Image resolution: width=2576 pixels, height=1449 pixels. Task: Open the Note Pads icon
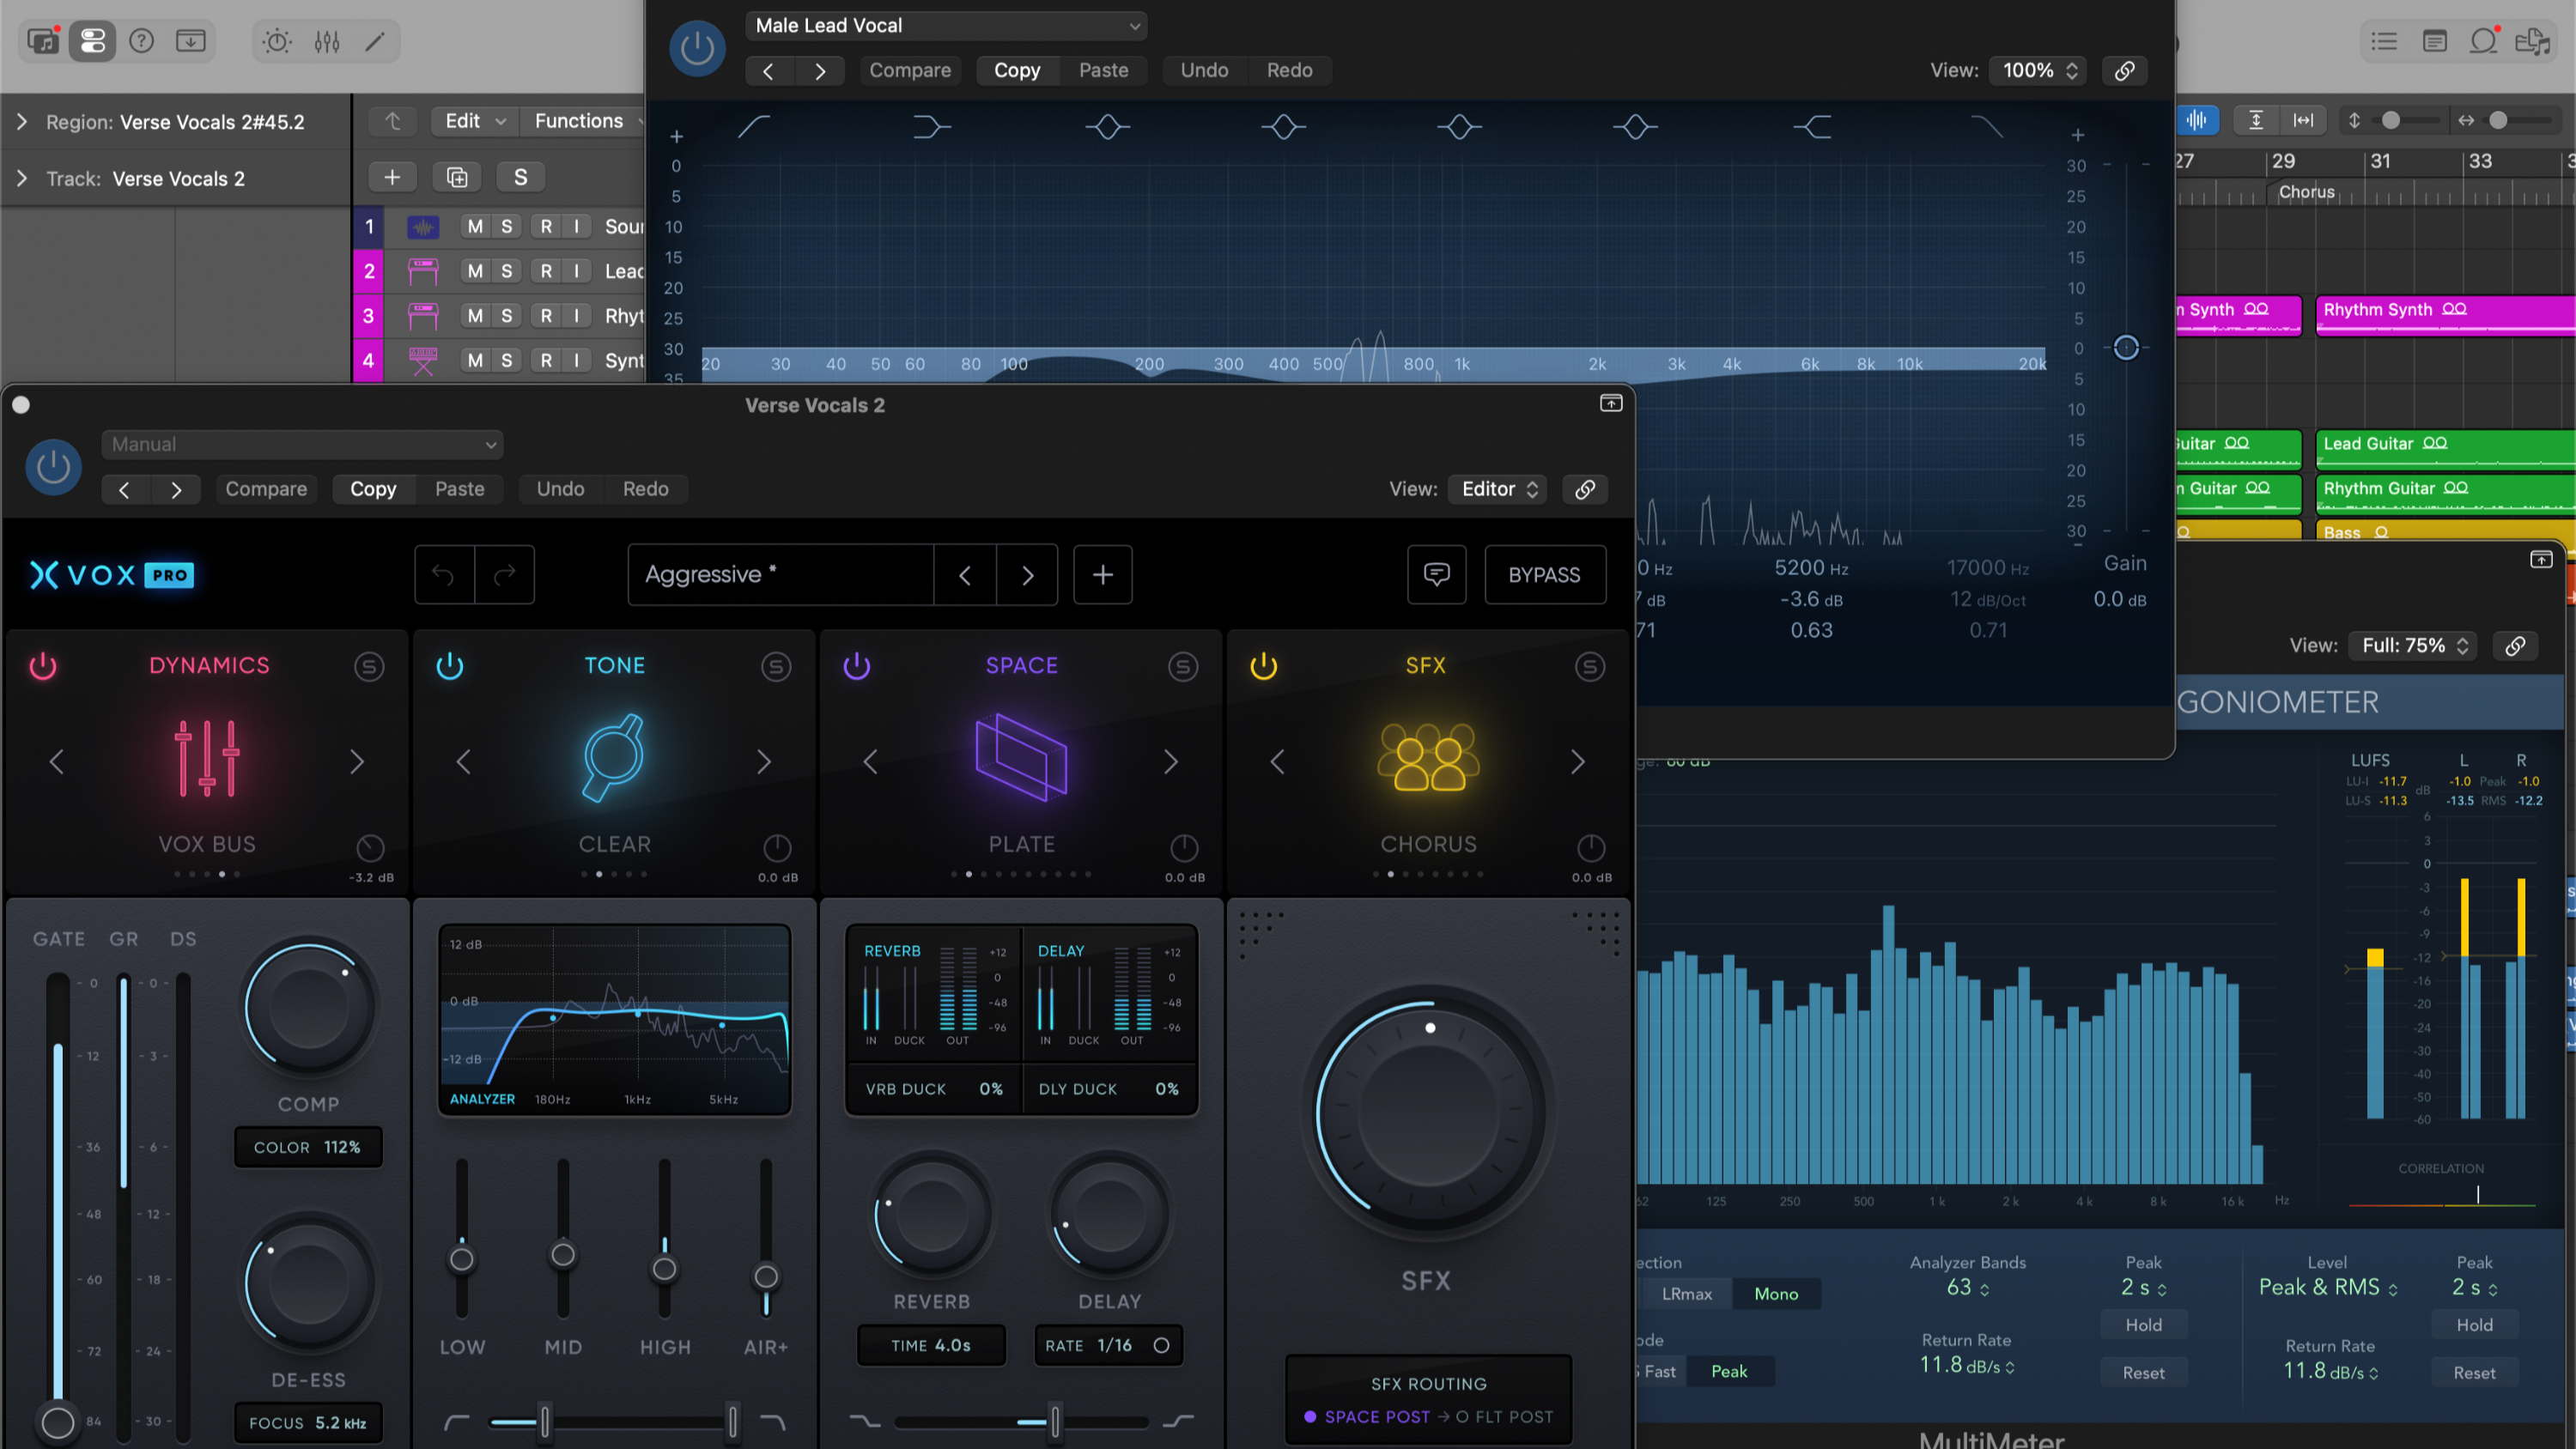[x=2434, y=41]
